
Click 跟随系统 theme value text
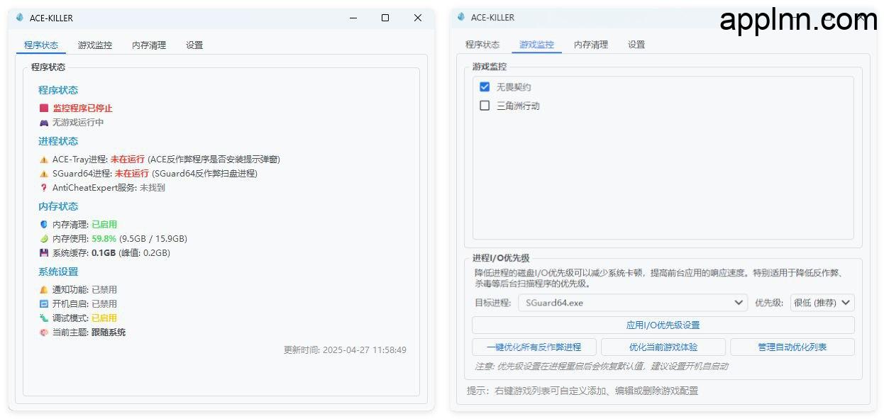click(109, 333)
